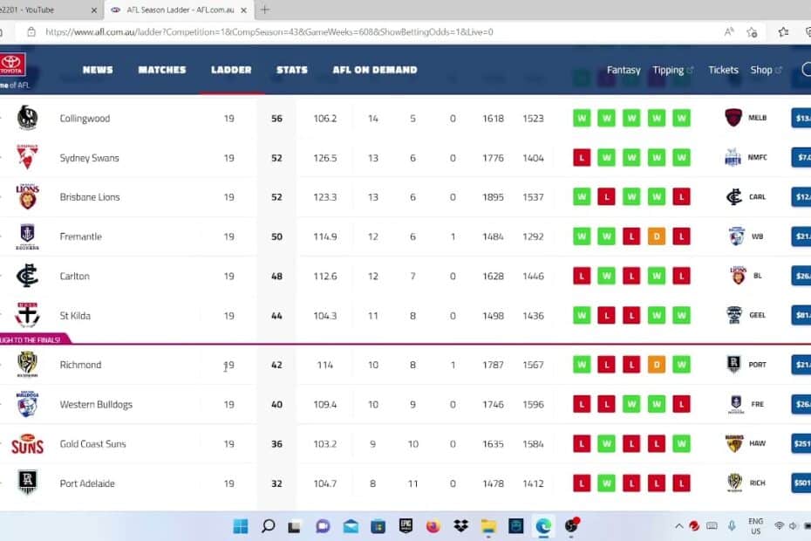Open the MATCHES menu item

pyautogui.click(x=162, y=70)
